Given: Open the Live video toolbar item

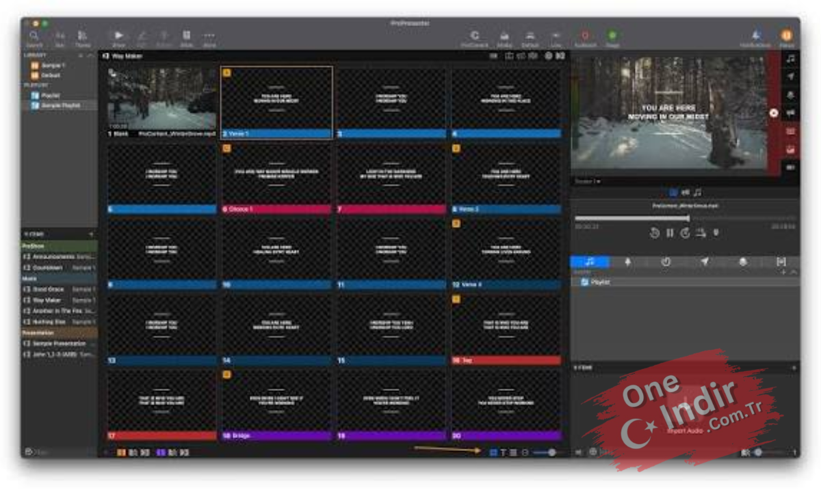Looking at the screenshot, I should tap(556, 38).
